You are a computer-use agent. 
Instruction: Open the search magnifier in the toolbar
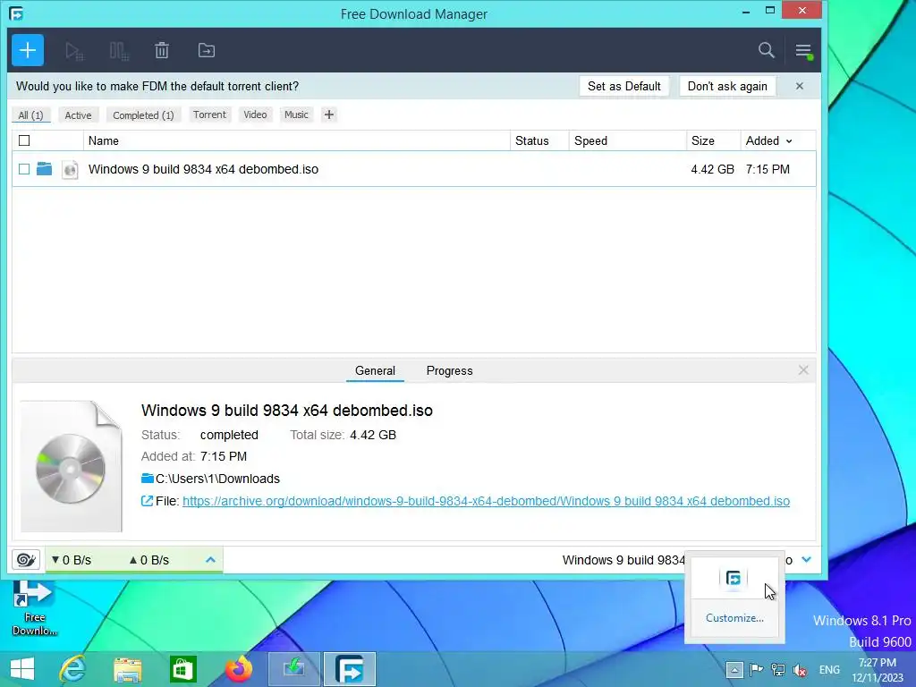[767, 50]
